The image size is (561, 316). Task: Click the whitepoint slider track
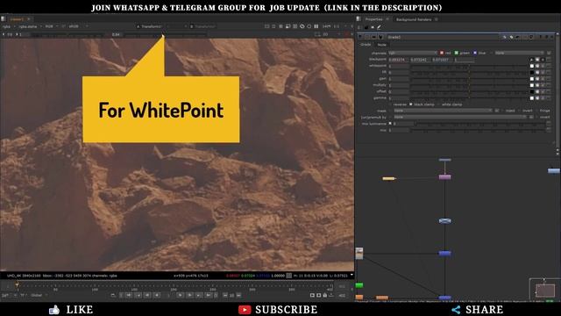pos(469,66)
